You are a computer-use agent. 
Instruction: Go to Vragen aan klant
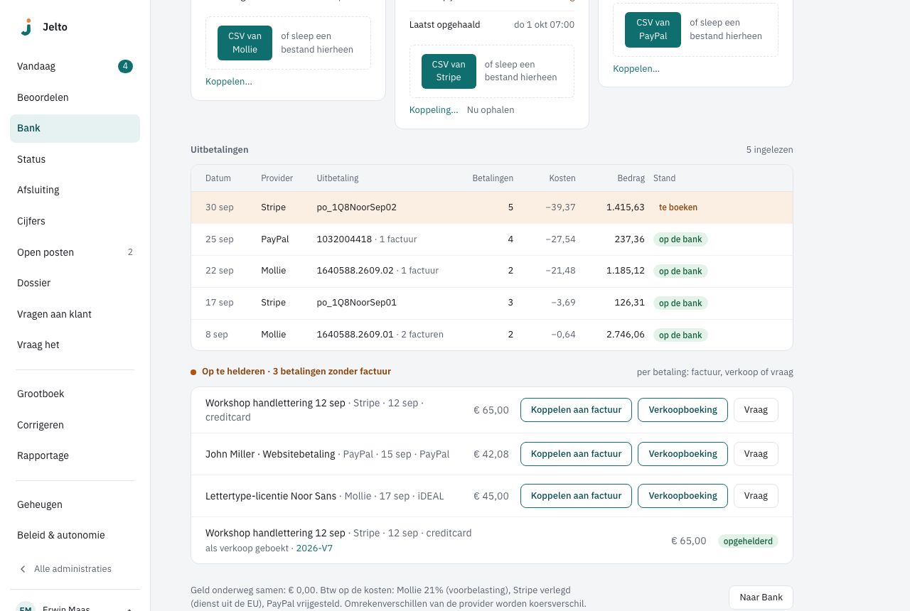[75, 314]
